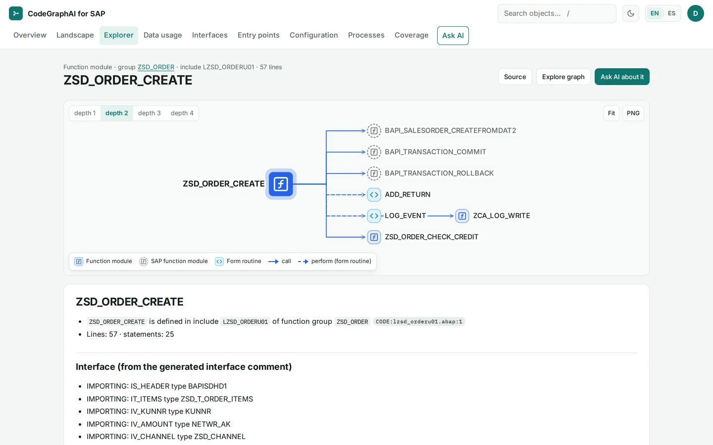Click the CodeGraphAI logo icon
Viewport: 713px width, 445px height.
[16, 13]
